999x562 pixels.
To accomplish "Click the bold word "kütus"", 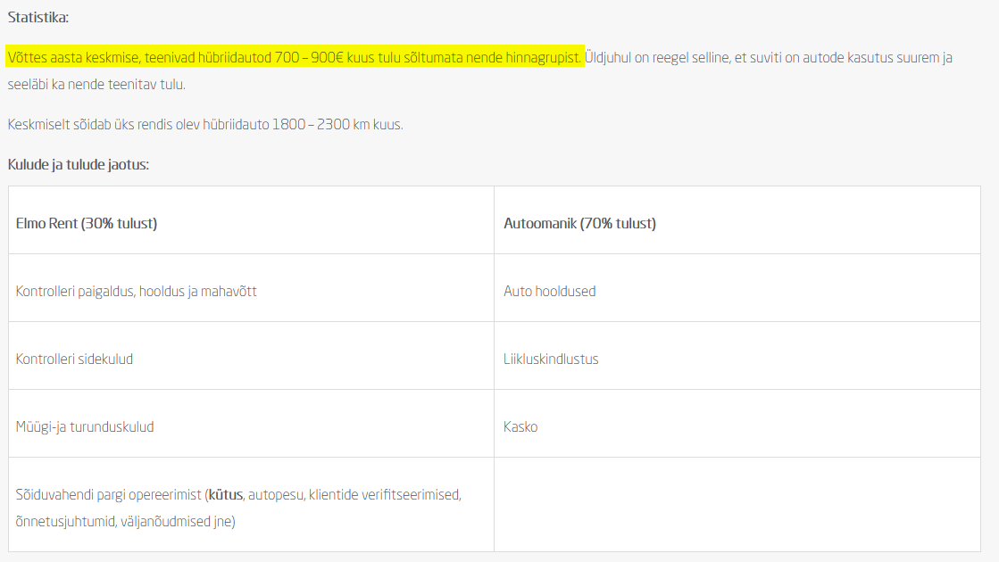I will tap(225, 494).
